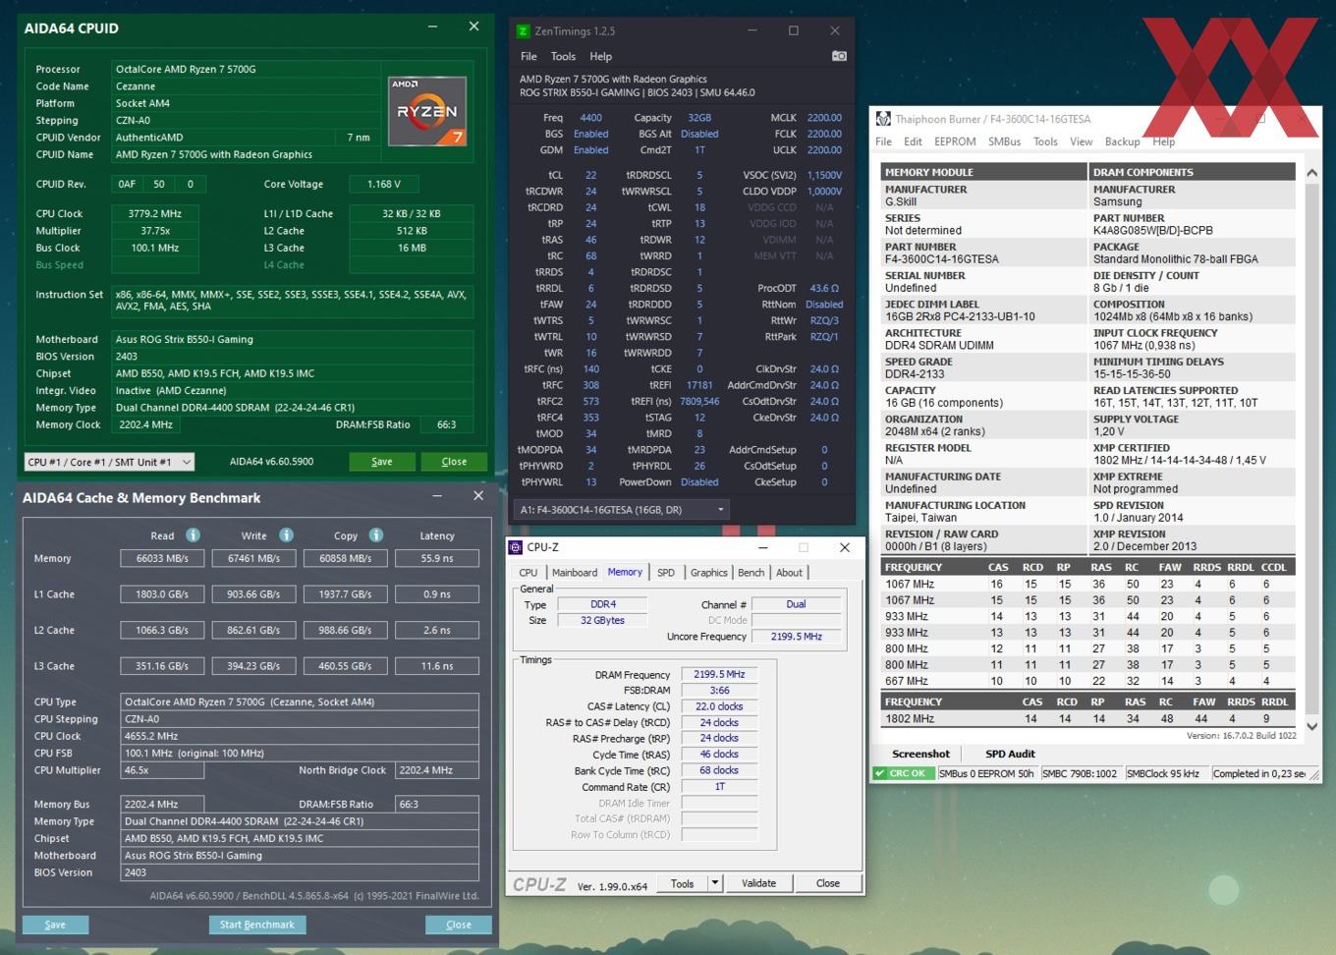Click Close in Cache & Memory Benchmark
1336x955 pixels.
coord(459,925)
